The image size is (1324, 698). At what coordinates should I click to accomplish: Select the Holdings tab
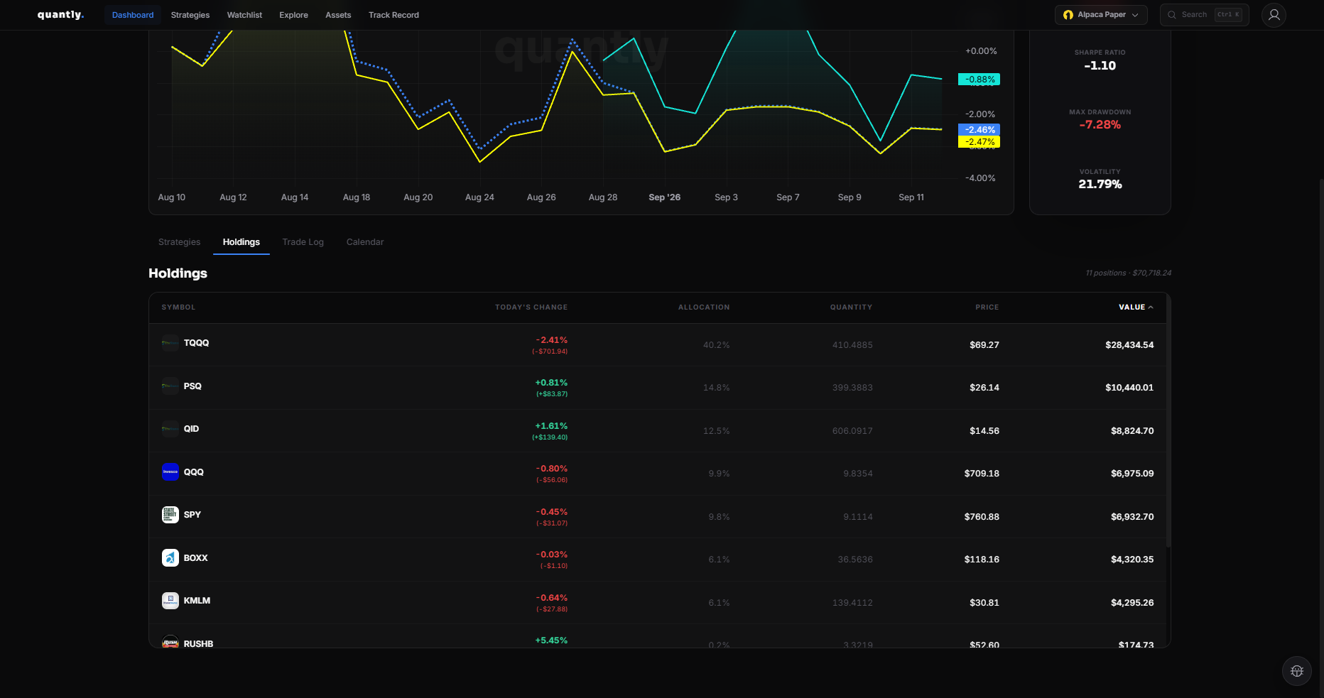click(242, 242)
